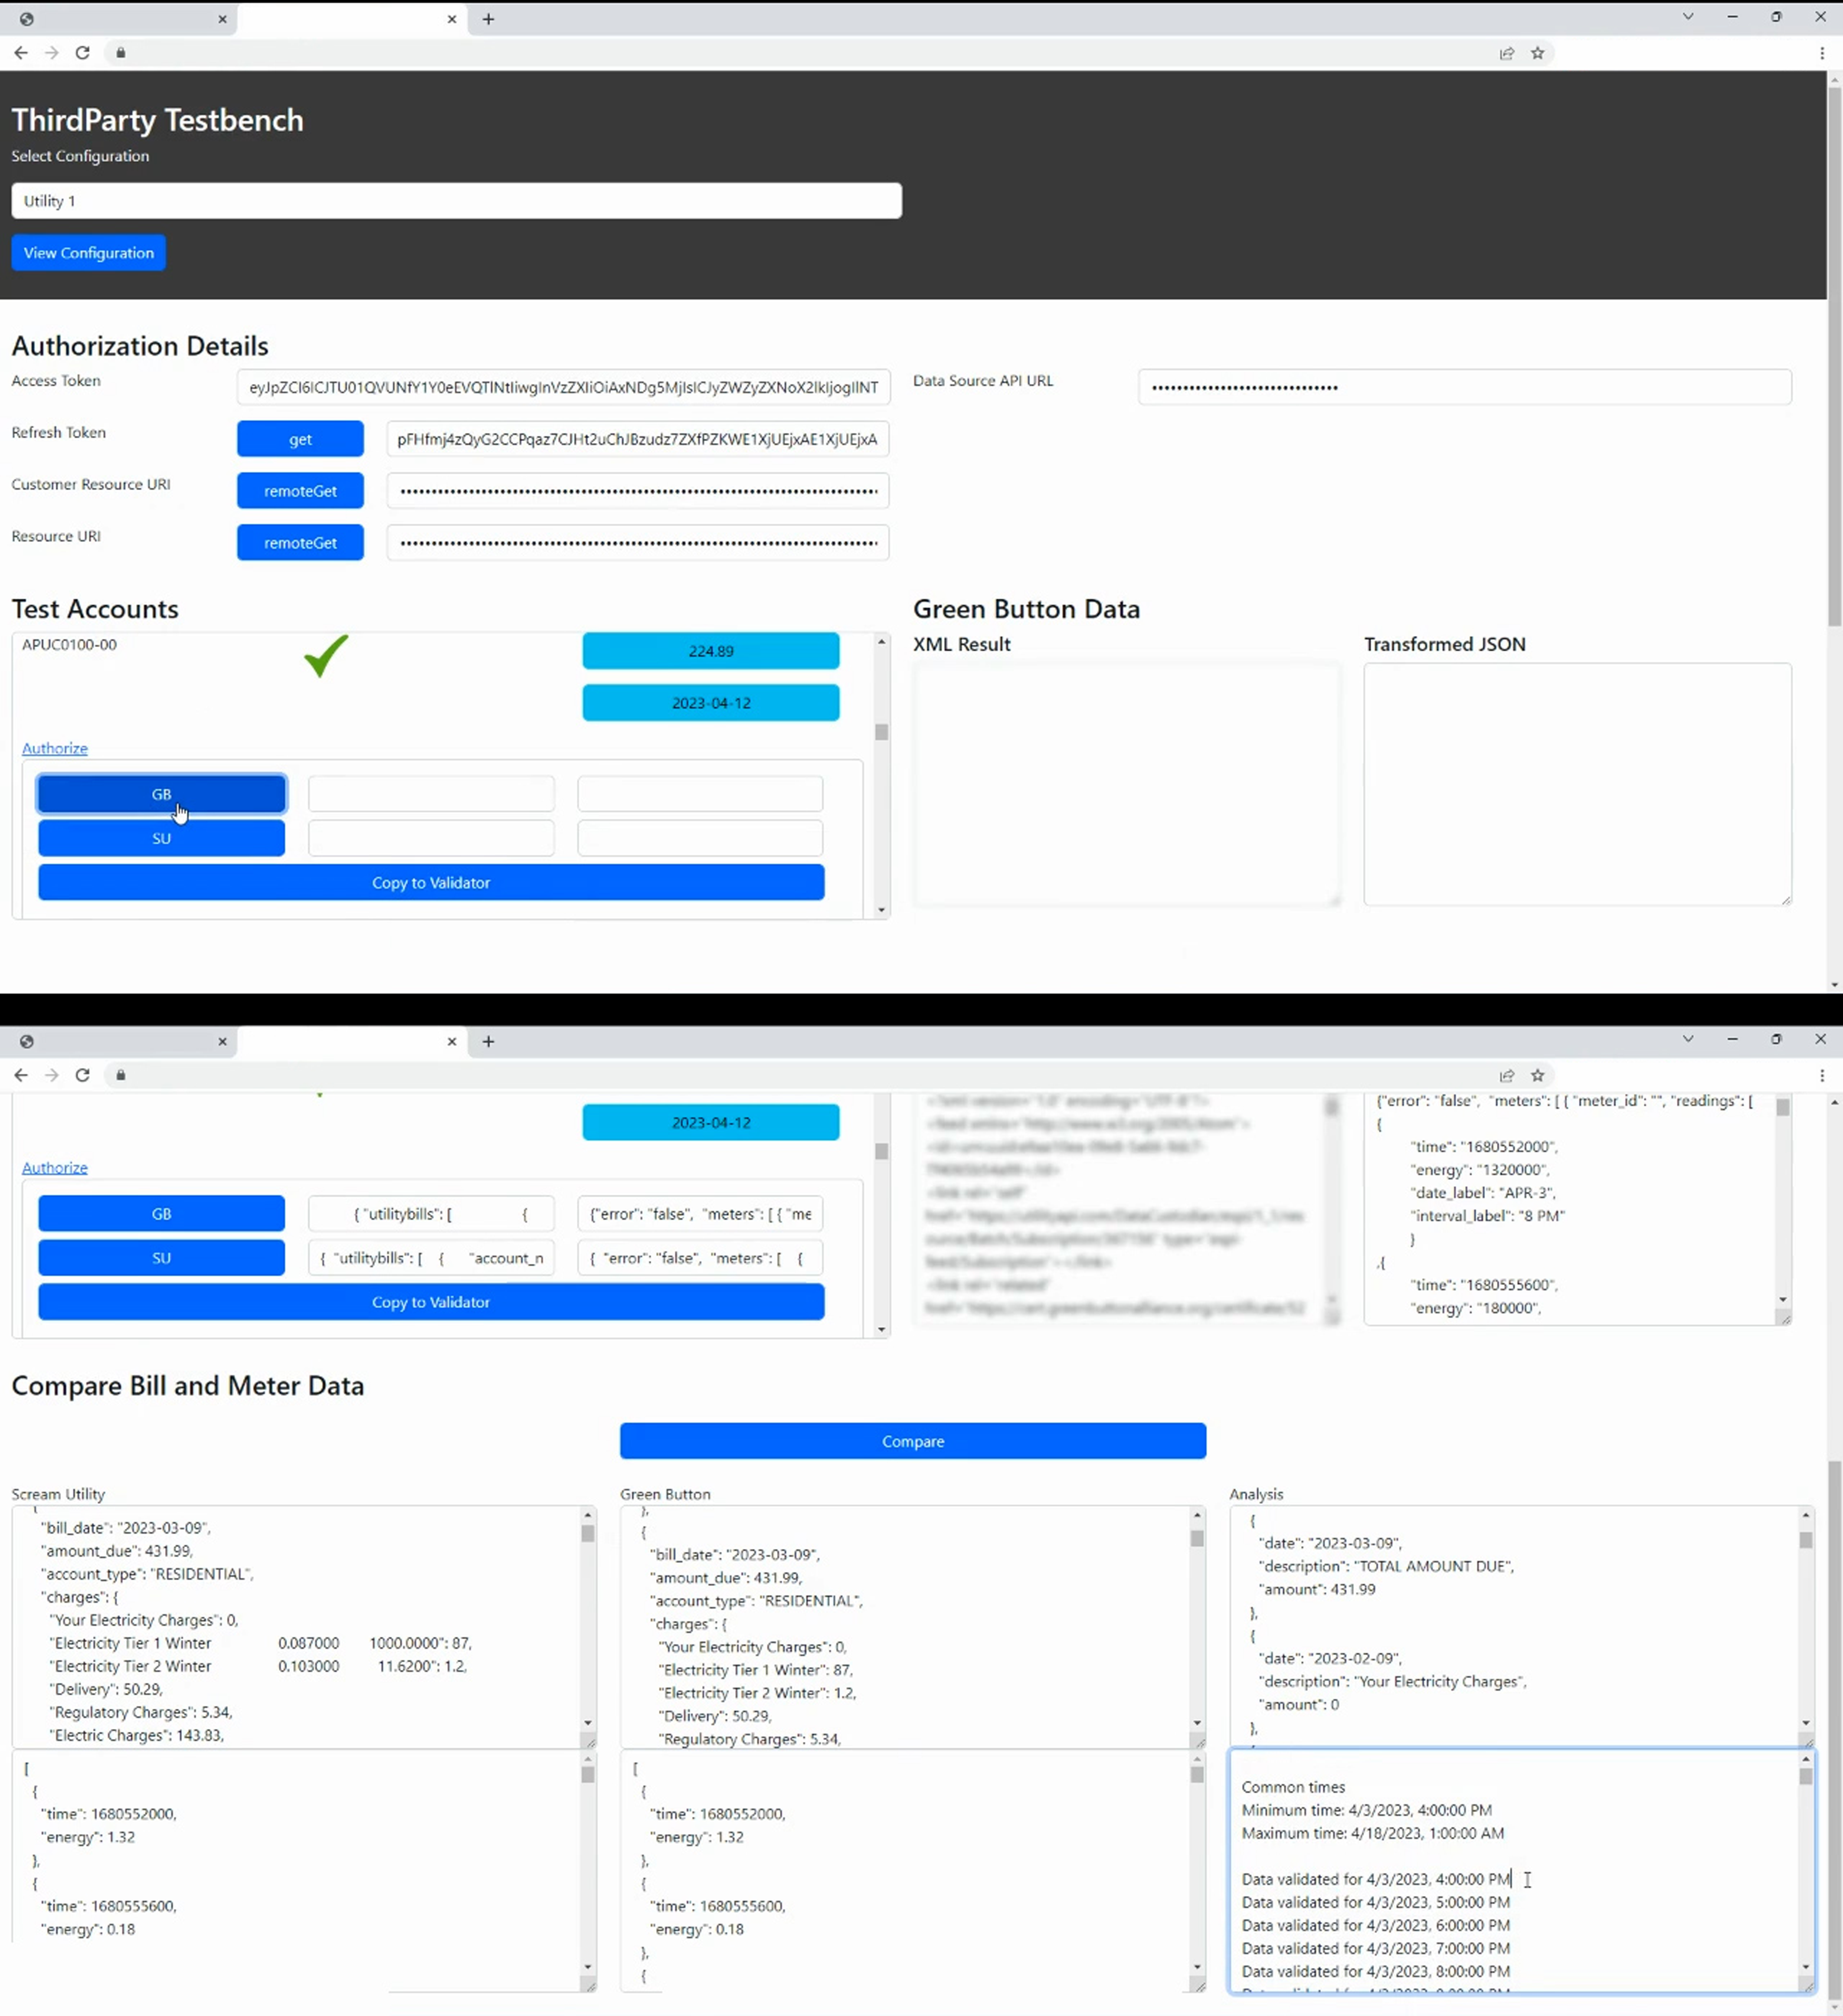Click the bookmark star in top browser

coord(1538,53)
